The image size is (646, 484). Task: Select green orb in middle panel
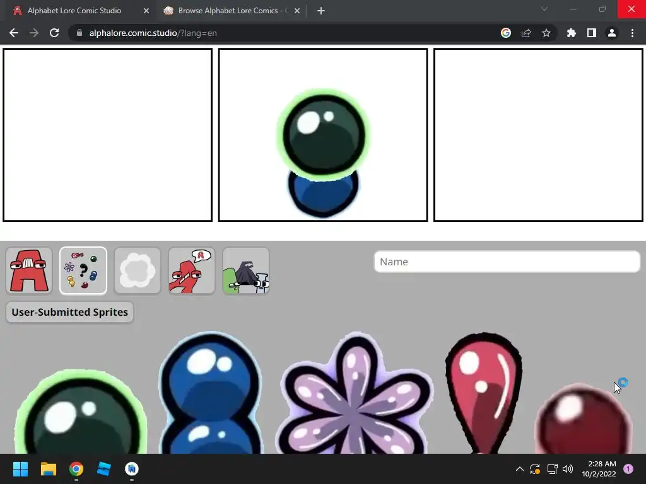point(324,134)
